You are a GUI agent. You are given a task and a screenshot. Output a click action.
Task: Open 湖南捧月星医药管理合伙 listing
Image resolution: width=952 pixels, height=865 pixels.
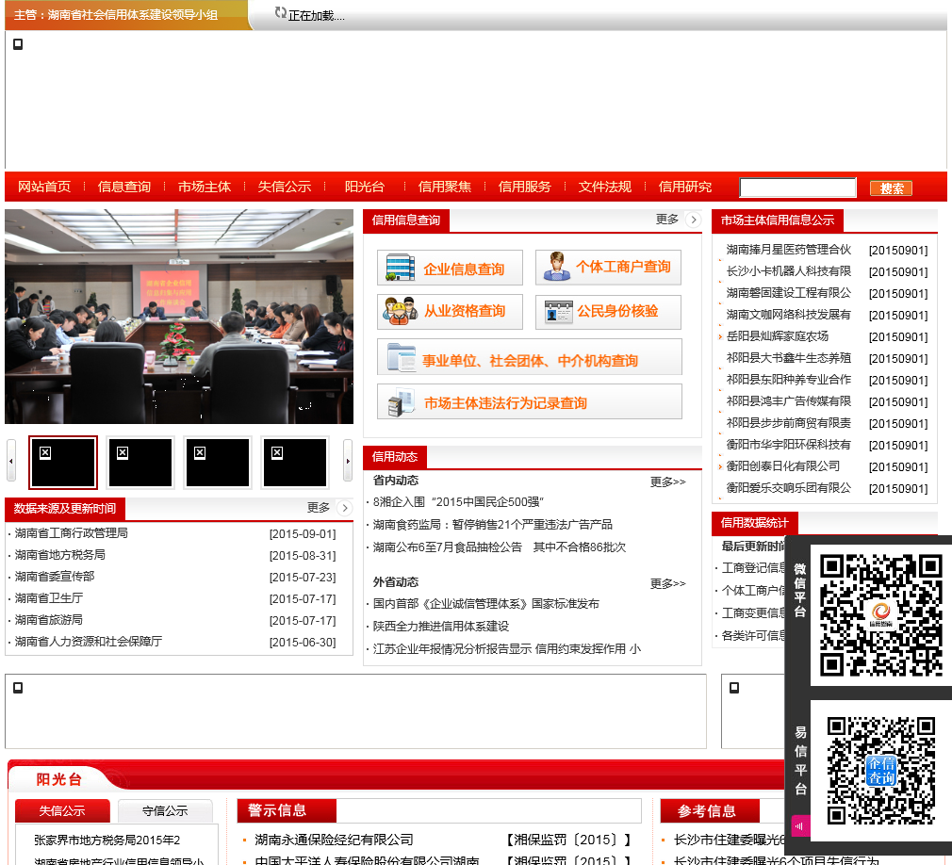click(x=789, y=250)
